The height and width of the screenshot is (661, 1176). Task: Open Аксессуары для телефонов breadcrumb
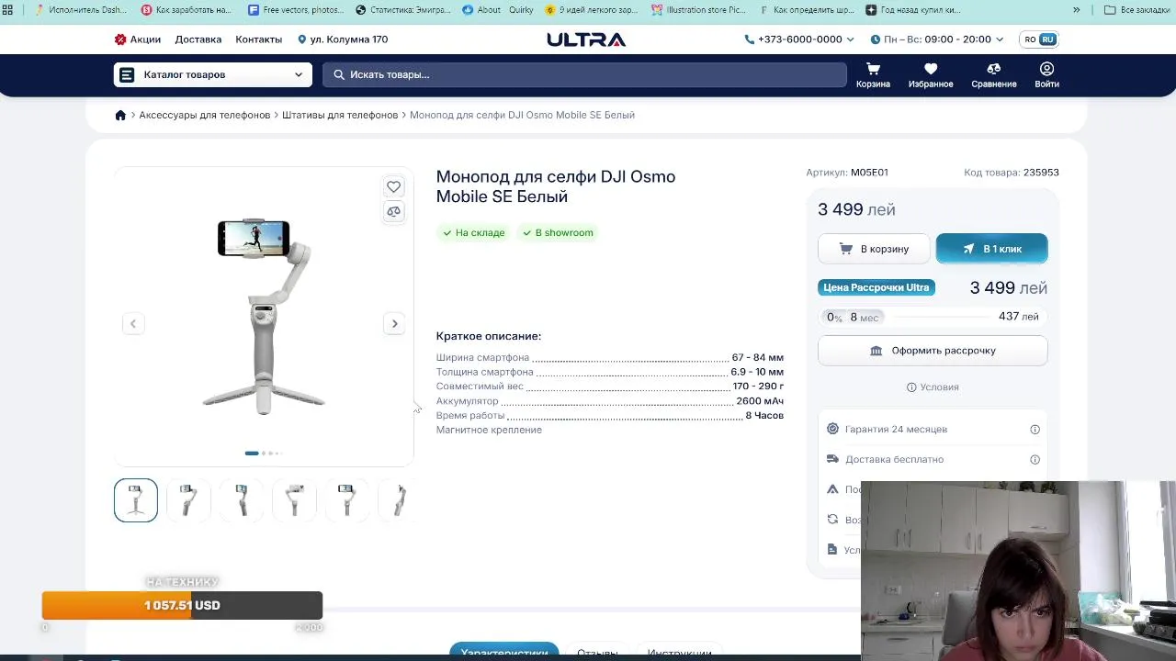tap(205, 115)
